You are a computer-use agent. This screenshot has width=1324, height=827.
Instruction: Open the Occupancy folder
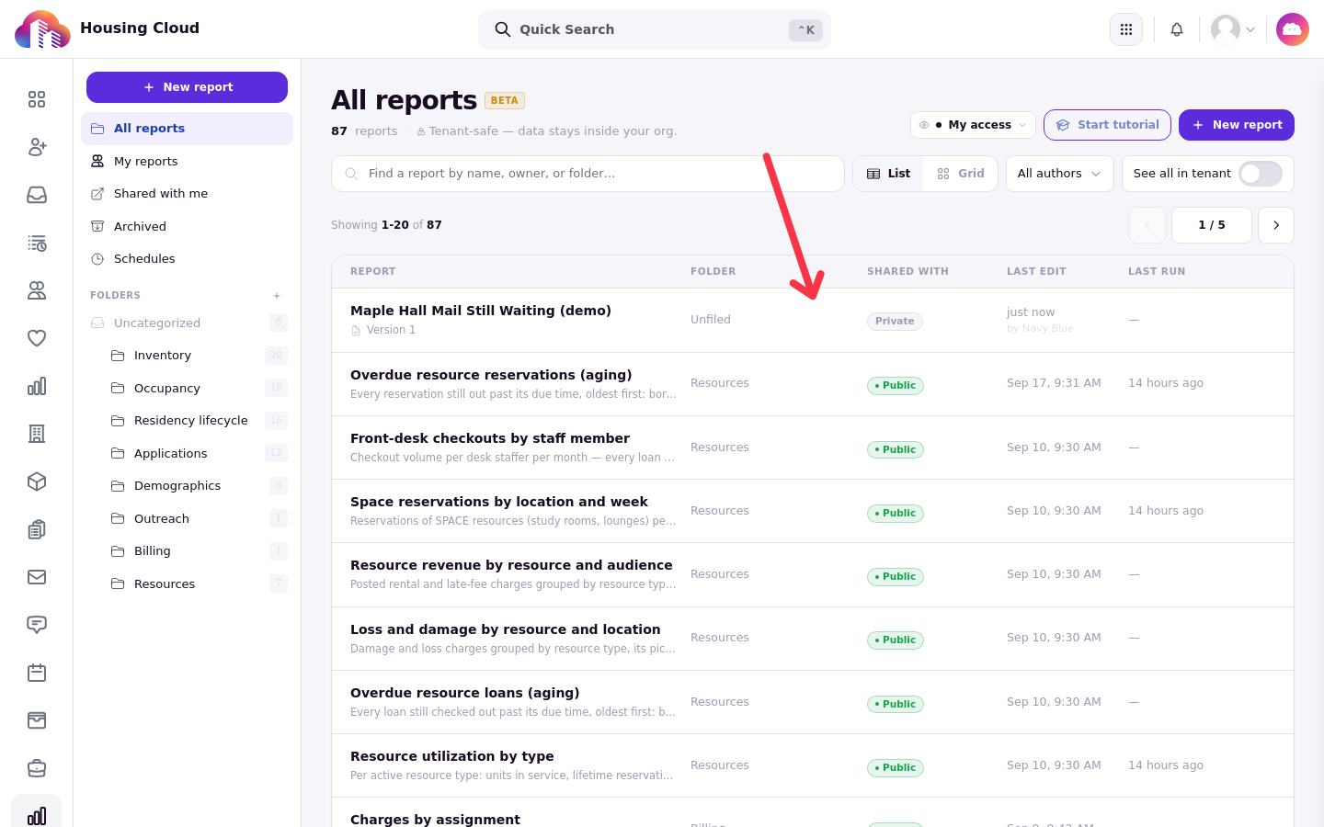[x=198, y=388]
